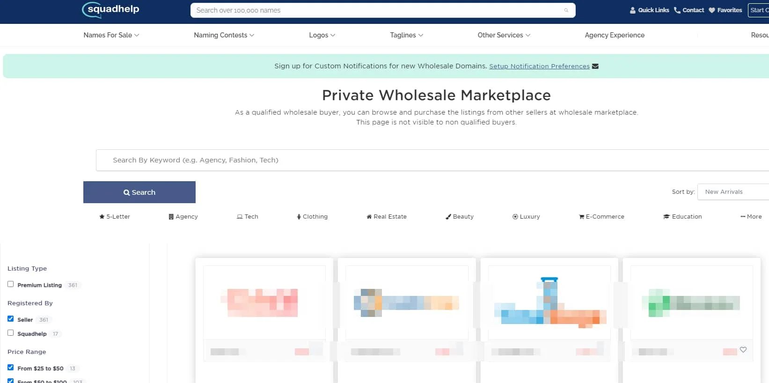Filter by Clothing category
Image resolution: width=769 pixels, height=383 pixels.
[312, 217]
